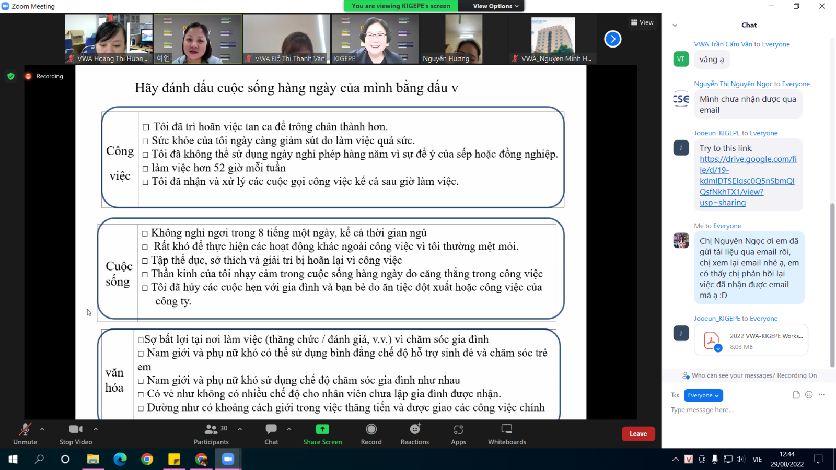Click taskbar volume speaker icon
Screen dimensions: 836x470
click(740, 459)
